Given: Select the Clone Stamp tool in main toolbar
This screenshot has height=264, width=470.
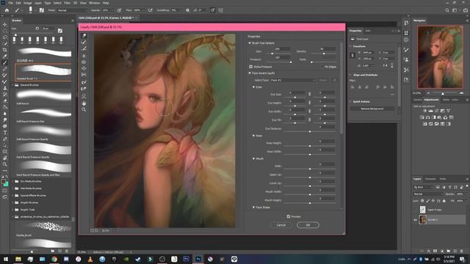Looking at the screenshot, I should point(5,88).
